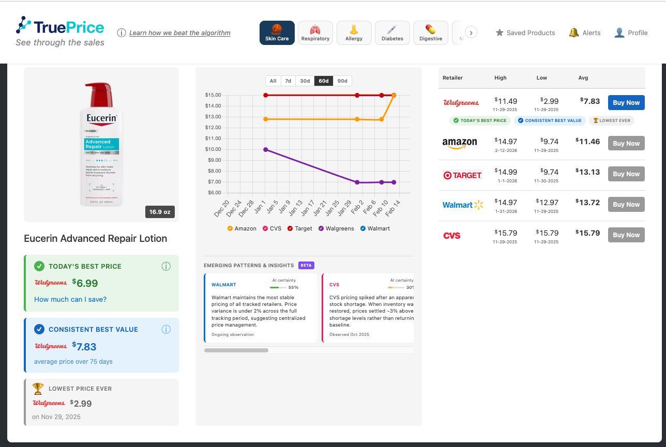Viewport: 666px width, 447px height.
Task: Click Buy Now for Amazon
Action: [626, 144]
